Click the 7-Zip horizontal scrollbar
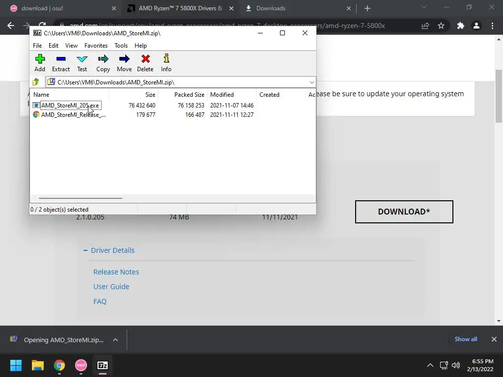 click(80, 198)
